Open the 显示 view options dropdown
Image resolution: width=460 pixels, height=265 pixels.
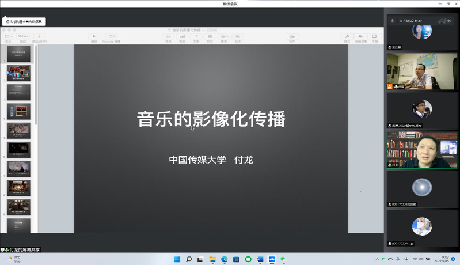coord(8,36)
